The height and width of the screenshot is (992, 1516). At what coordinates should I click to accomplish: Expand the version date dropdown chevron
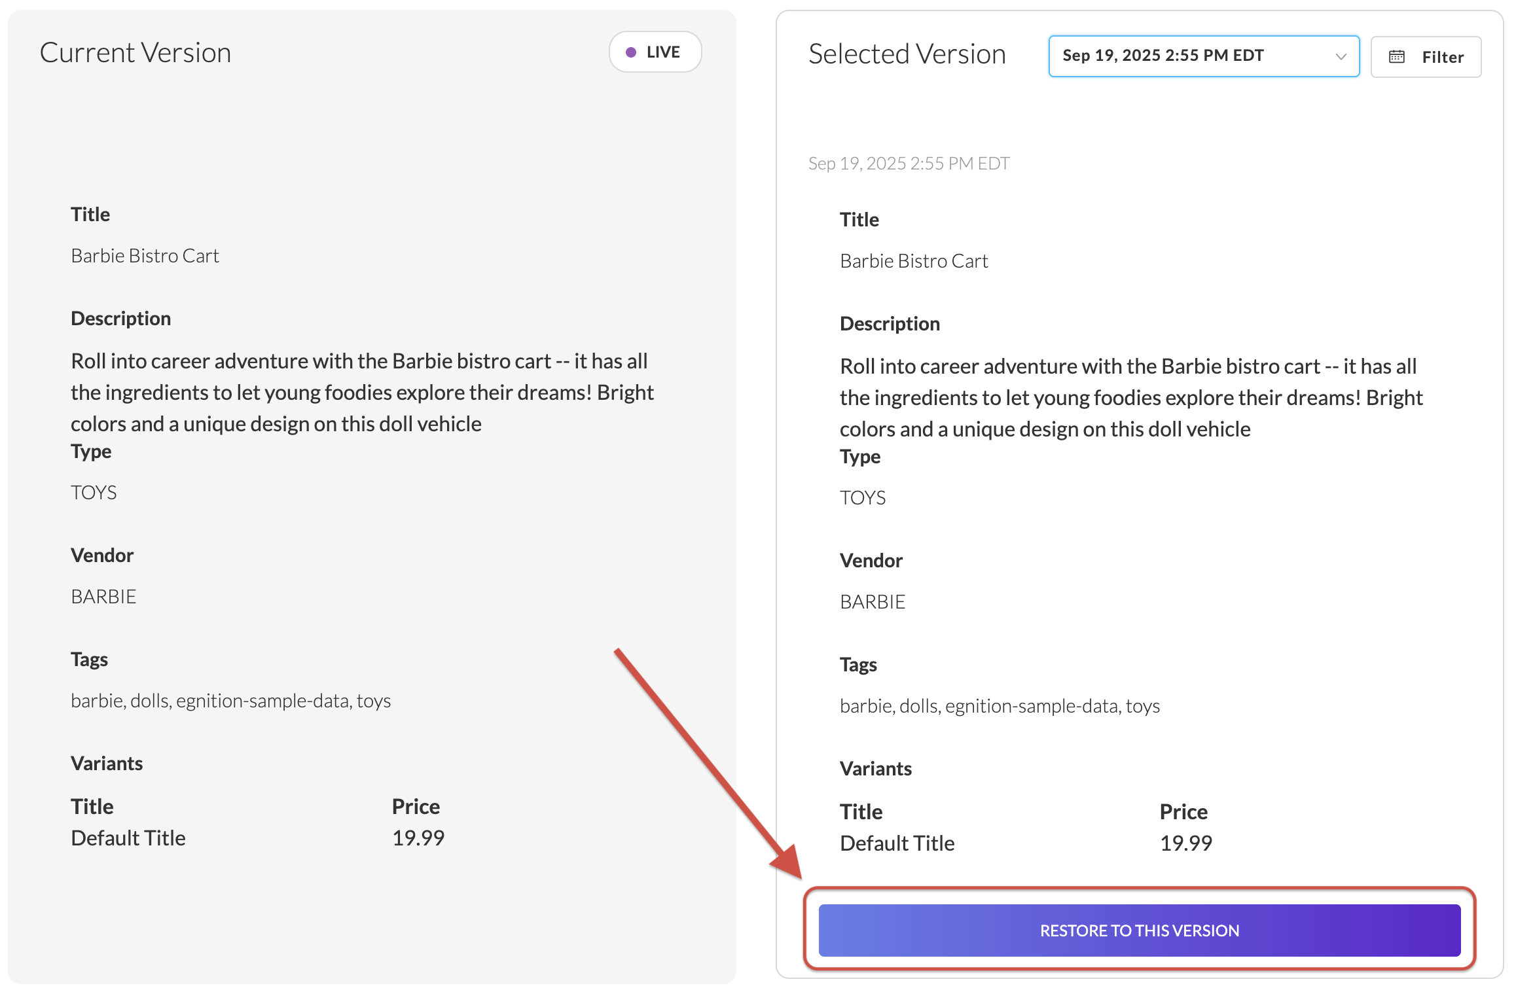[x=1341, y=57]
